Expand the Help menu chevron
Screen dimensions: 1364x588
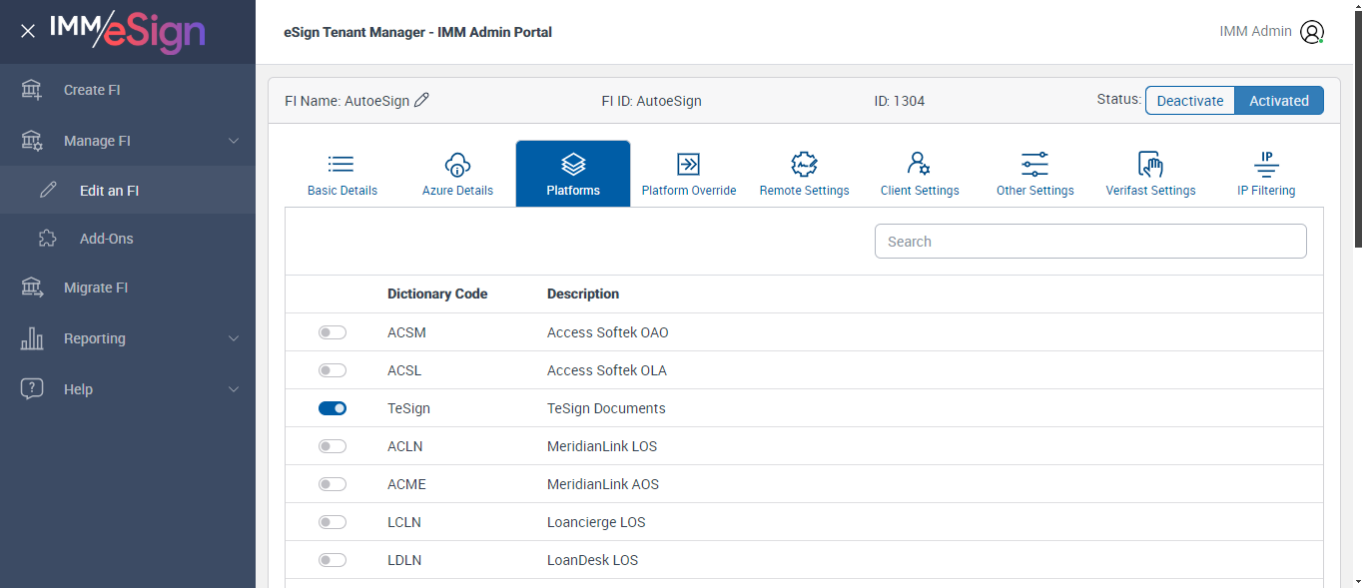234,389
